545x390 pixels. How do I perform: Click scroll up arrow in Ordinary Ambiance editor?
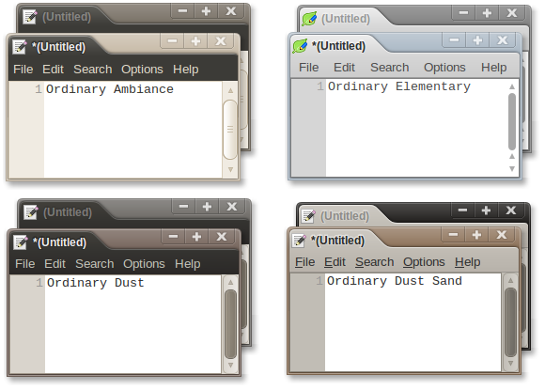click(x=230, y=90)
